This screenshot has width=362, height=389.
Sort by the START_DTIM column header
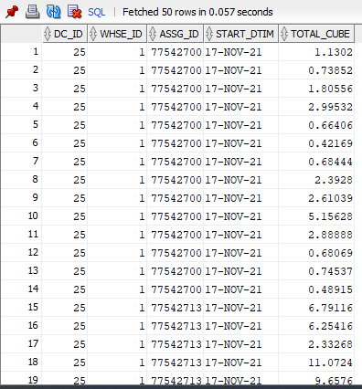(x=241, y=34)
